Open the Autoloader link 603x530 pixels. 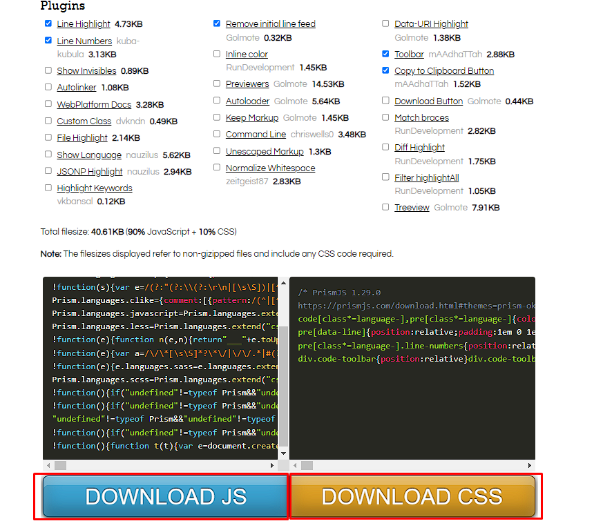point(247,101)
